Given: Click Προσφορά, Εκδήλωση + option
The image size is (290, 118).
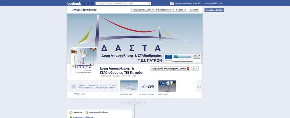Looking at the screenshot, I should 84,117.
